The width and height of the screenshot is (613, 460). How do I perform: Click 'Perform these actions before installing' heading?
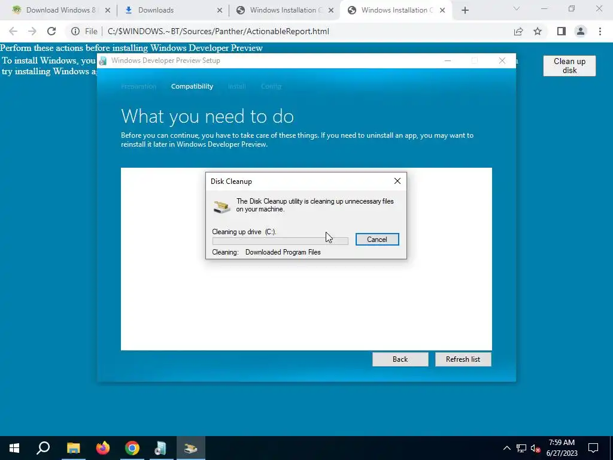click(x=131, y=48)
